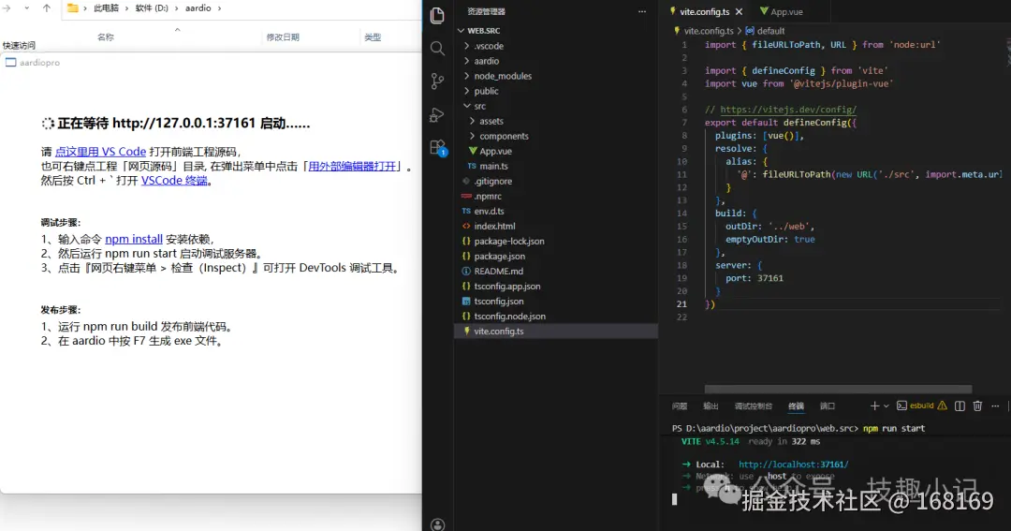The height and width of the screenshot is (531, 1011).
Task: Click the 用外部编辑器打开 link
Action: [352, 166]
